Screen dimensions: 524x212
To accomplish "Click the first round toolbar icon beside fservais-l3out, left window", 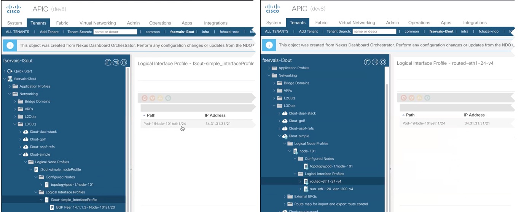I will (108, 62).
